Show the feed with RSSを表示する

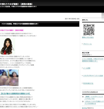coord(88,83)
